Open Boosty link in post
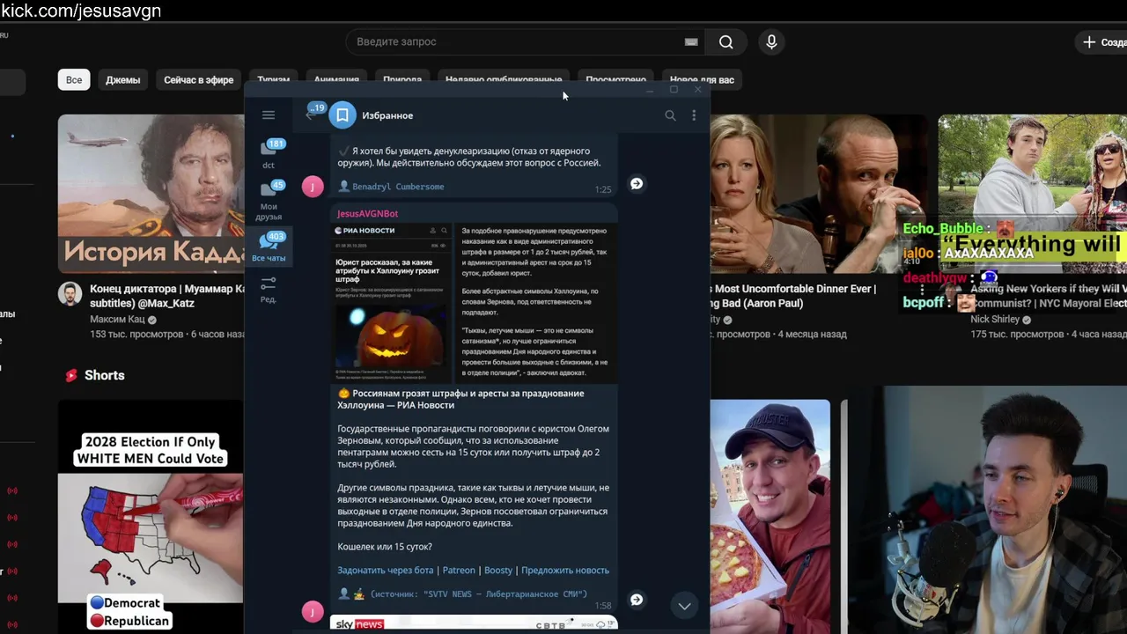Viewport: 1127px width, 634px height. point(498,570)
